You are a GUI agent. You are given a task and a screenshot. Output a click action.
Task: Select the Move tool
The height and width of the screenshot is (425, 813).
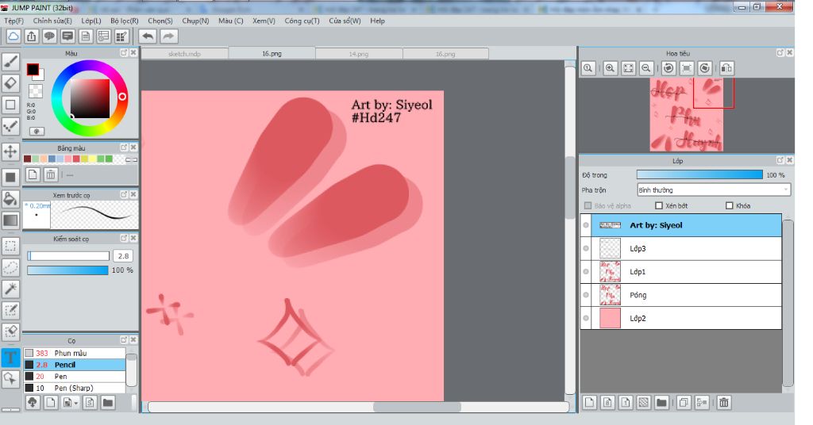[11, 151]
